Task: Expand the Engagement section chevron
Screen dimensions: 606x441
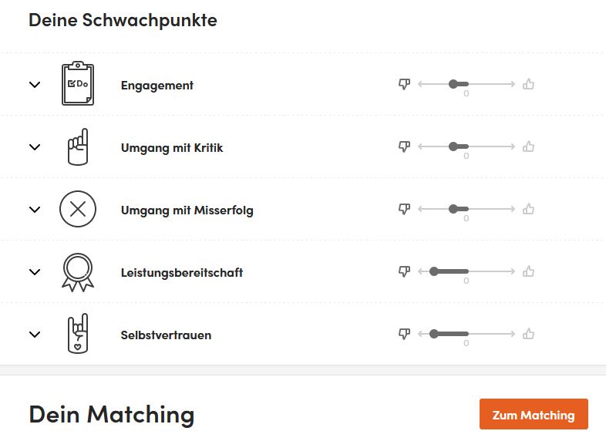Action: 35,85
